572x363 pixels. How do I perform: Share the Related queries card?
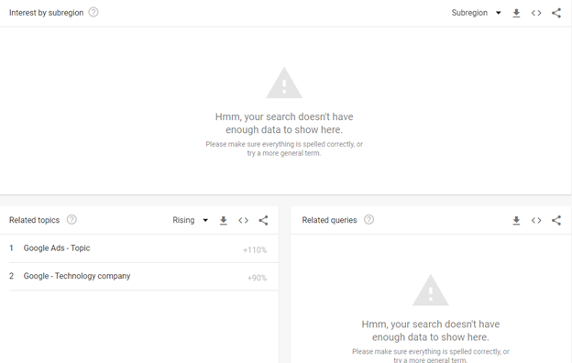coord(556,220)
